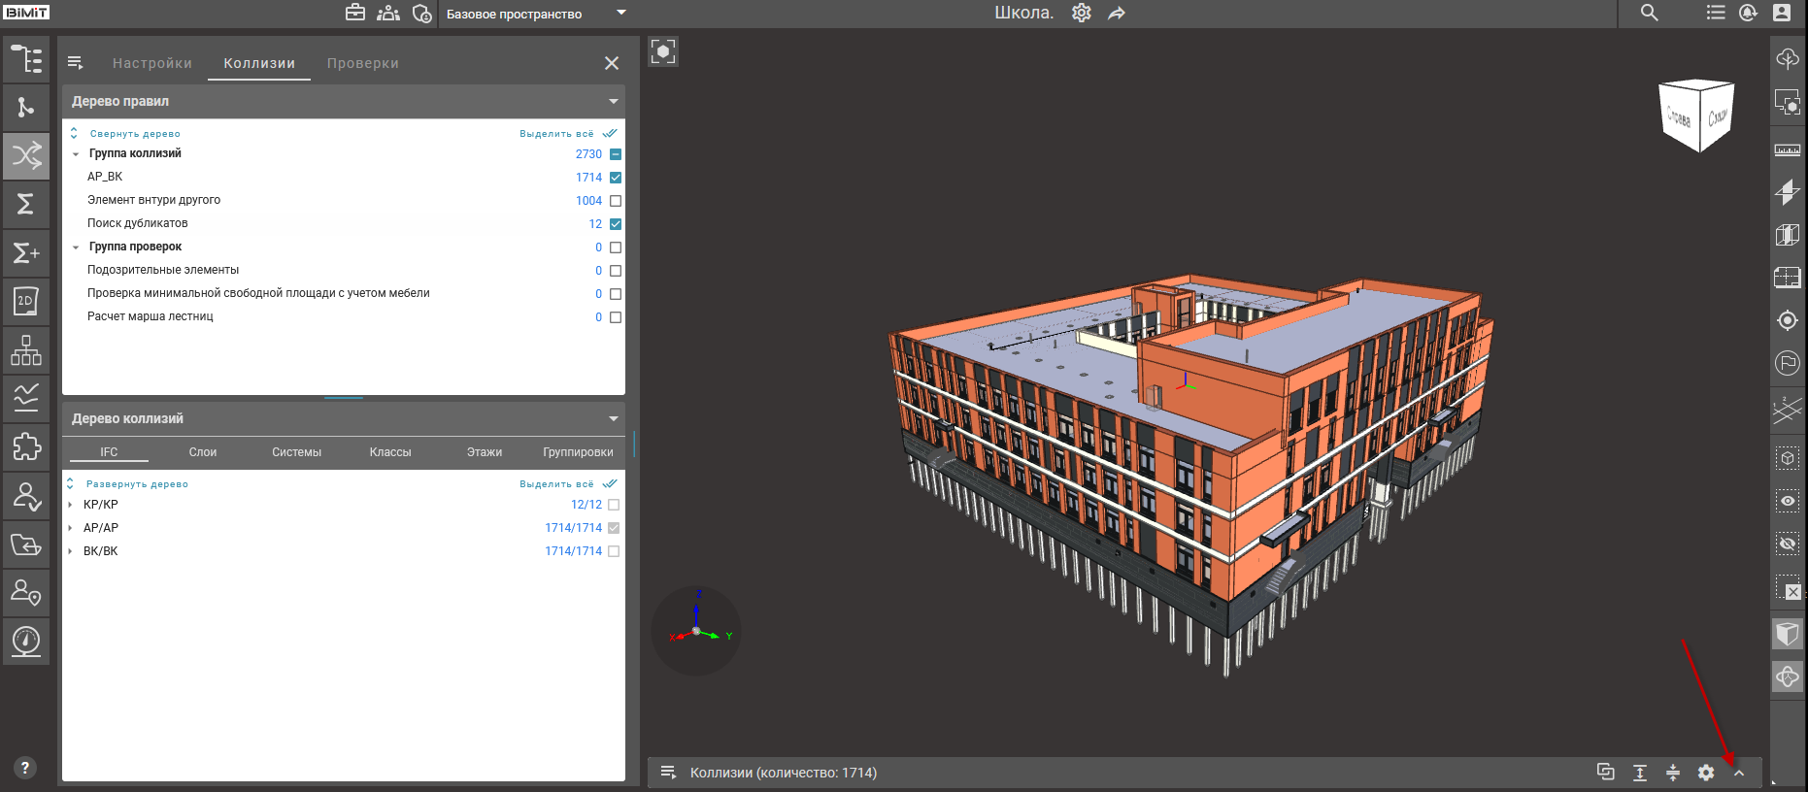Collapse the Группа коллизий group
1808x792 pixels.
point(76,154)
